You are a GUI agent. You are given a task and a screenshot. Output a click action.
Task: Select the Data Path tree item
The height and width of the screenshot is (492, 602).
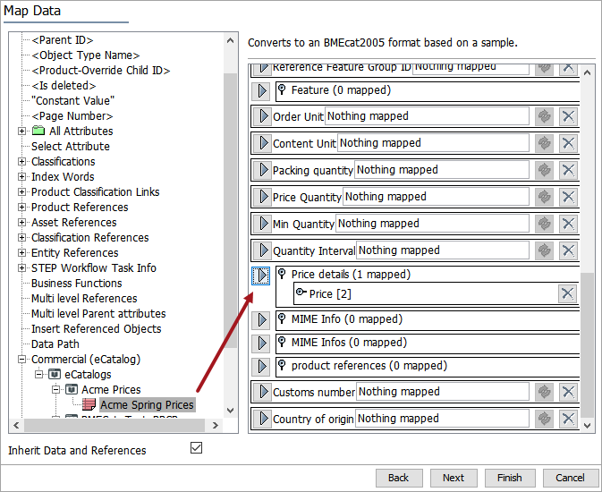(x=55, y=344)
